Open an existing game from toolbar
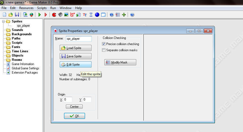 10,15
